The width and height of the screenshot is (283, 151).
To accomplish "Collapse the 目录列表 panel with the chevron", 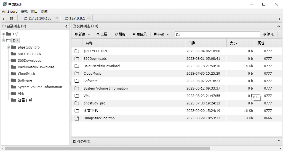I will (x=66, y=26).
